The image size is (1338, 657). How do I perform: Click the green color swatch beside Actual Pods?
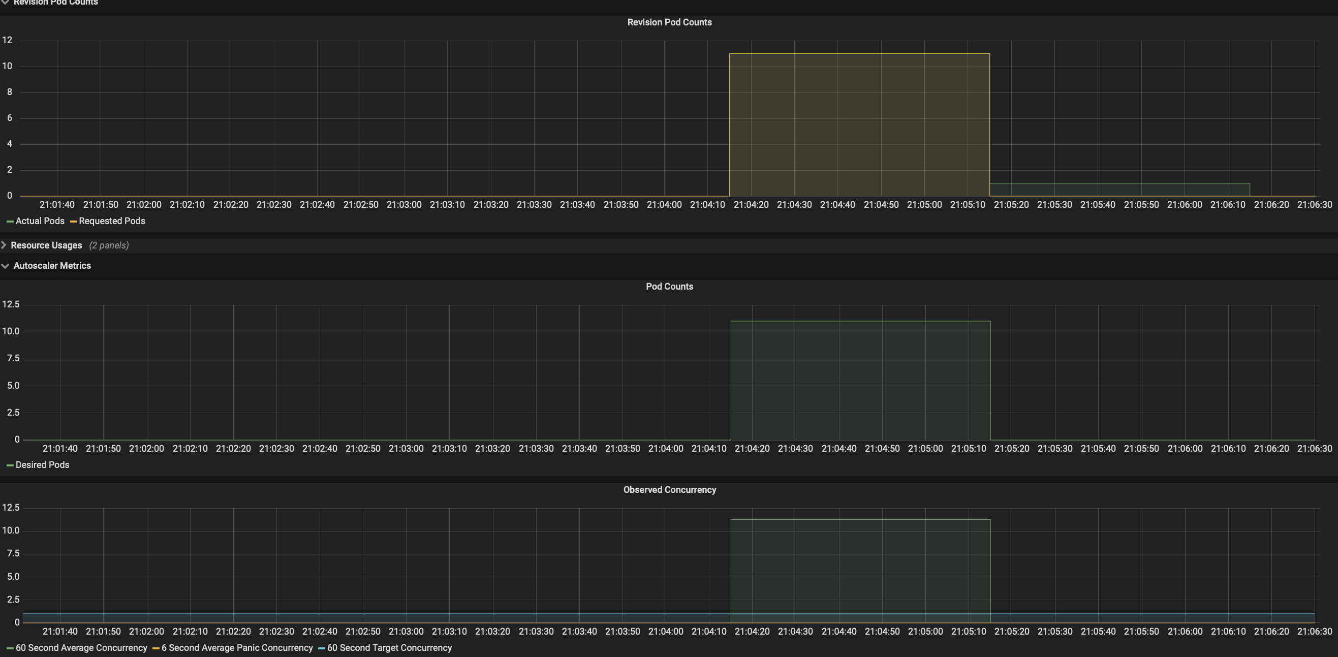pyautogui.click(x=10, y=221)
